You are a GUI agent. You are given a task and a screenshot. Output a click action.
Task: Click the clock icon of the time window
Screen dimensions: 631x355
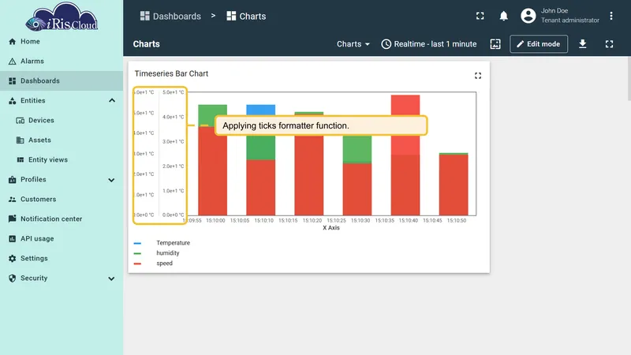coord(386,44)
